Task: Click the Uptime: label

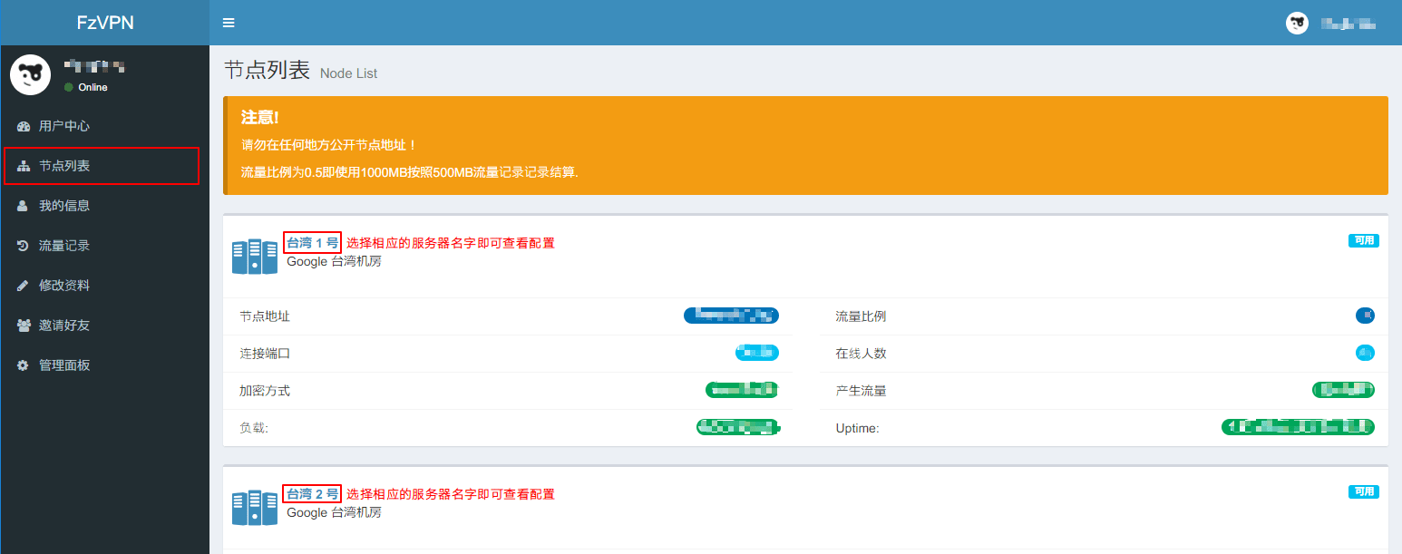Action: [x=857, y=428]
